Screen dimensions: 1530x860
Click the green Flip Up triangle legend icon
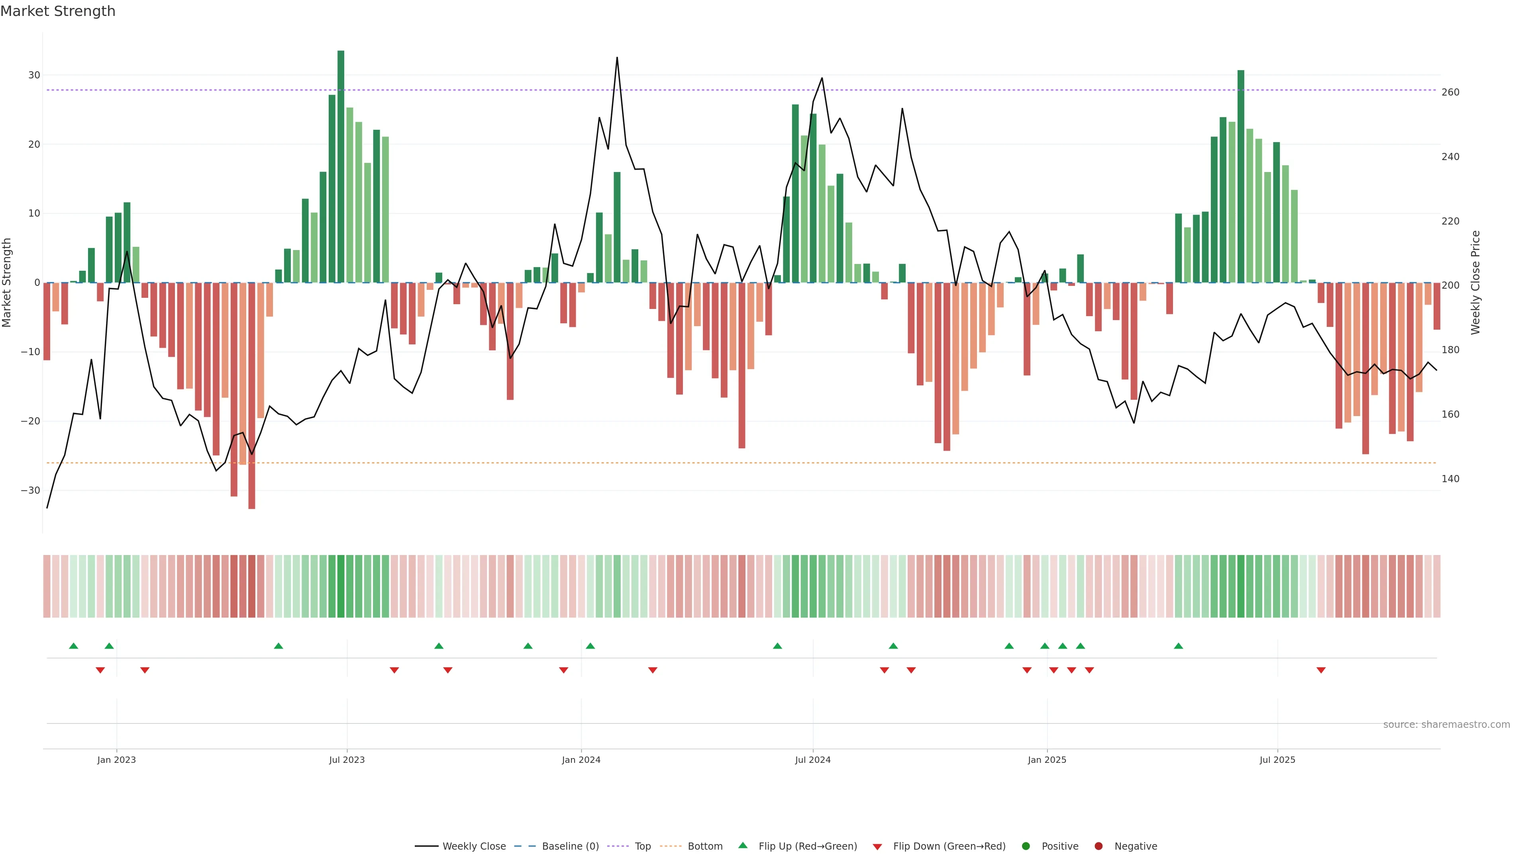point(742,845)
